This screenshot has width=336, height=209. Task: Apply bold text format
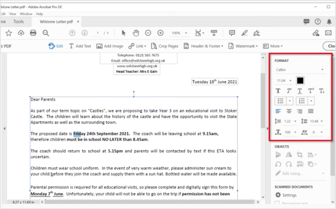pos(278,91)
